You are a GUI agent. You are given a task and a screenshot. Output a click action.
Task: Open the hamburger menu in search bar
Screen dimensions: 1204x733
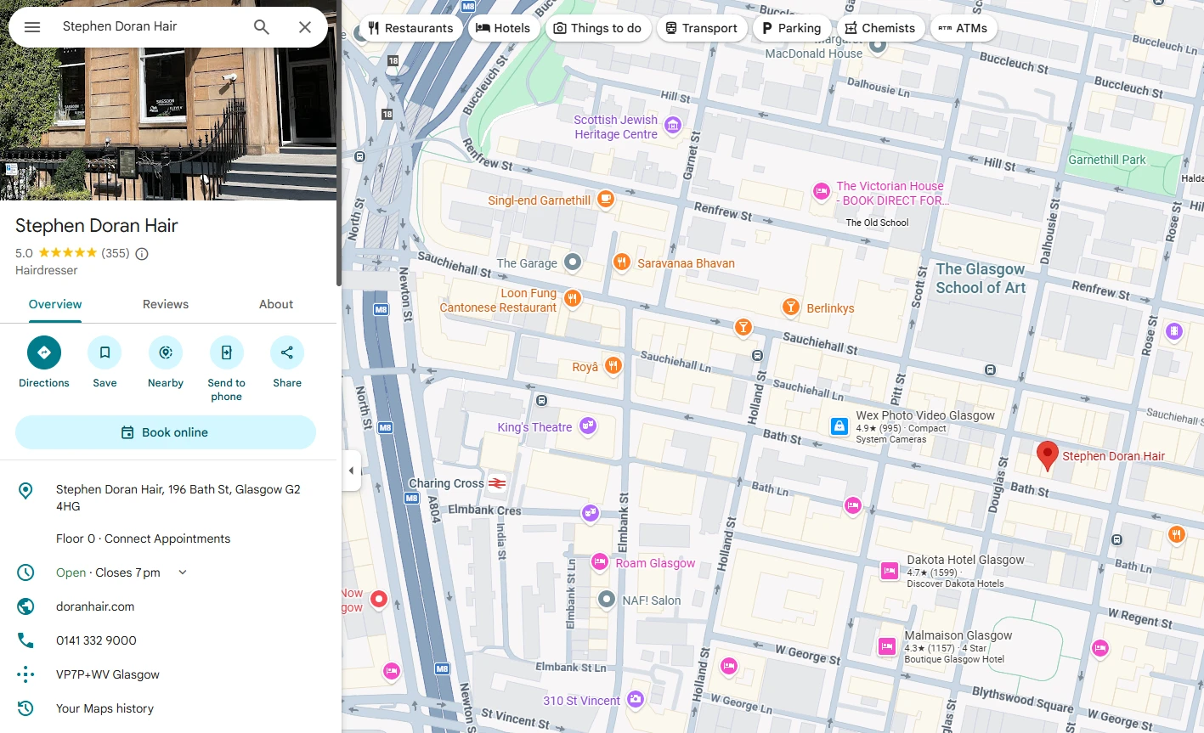(x=32, y=27)
